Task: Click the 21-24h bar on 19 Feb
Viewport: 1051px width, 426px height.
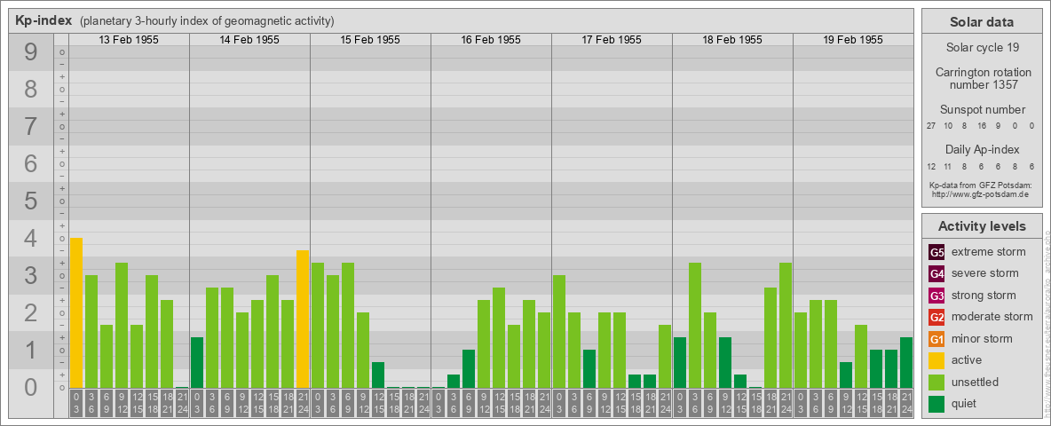Action: click(906, 362)
